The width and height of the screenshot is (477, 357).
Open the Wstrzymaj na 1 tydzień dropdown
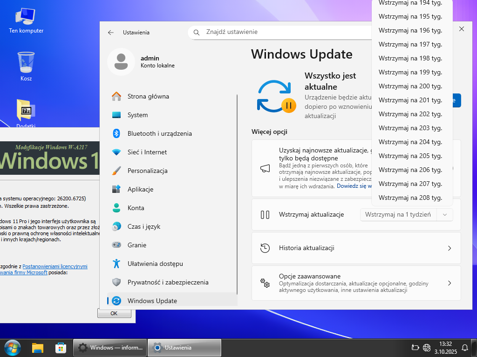[x=406, y=214]
